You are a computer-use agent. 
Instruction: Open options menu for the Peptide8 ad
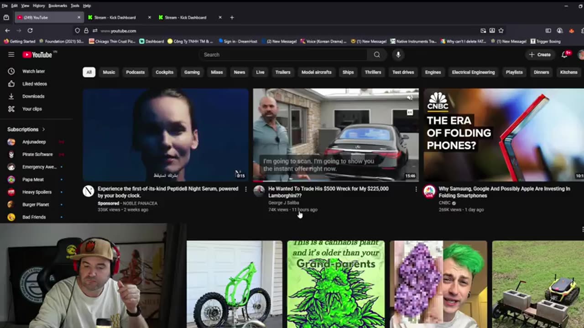pyautogui.click(x=246, y=189)
